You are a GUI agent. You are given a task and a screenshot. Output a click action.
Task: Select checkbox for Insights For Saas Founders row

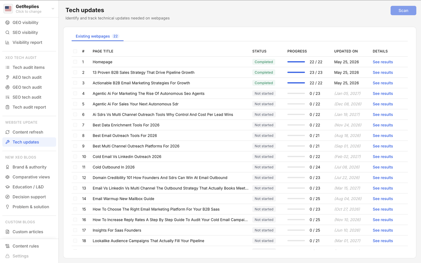[x=75, y=230]
